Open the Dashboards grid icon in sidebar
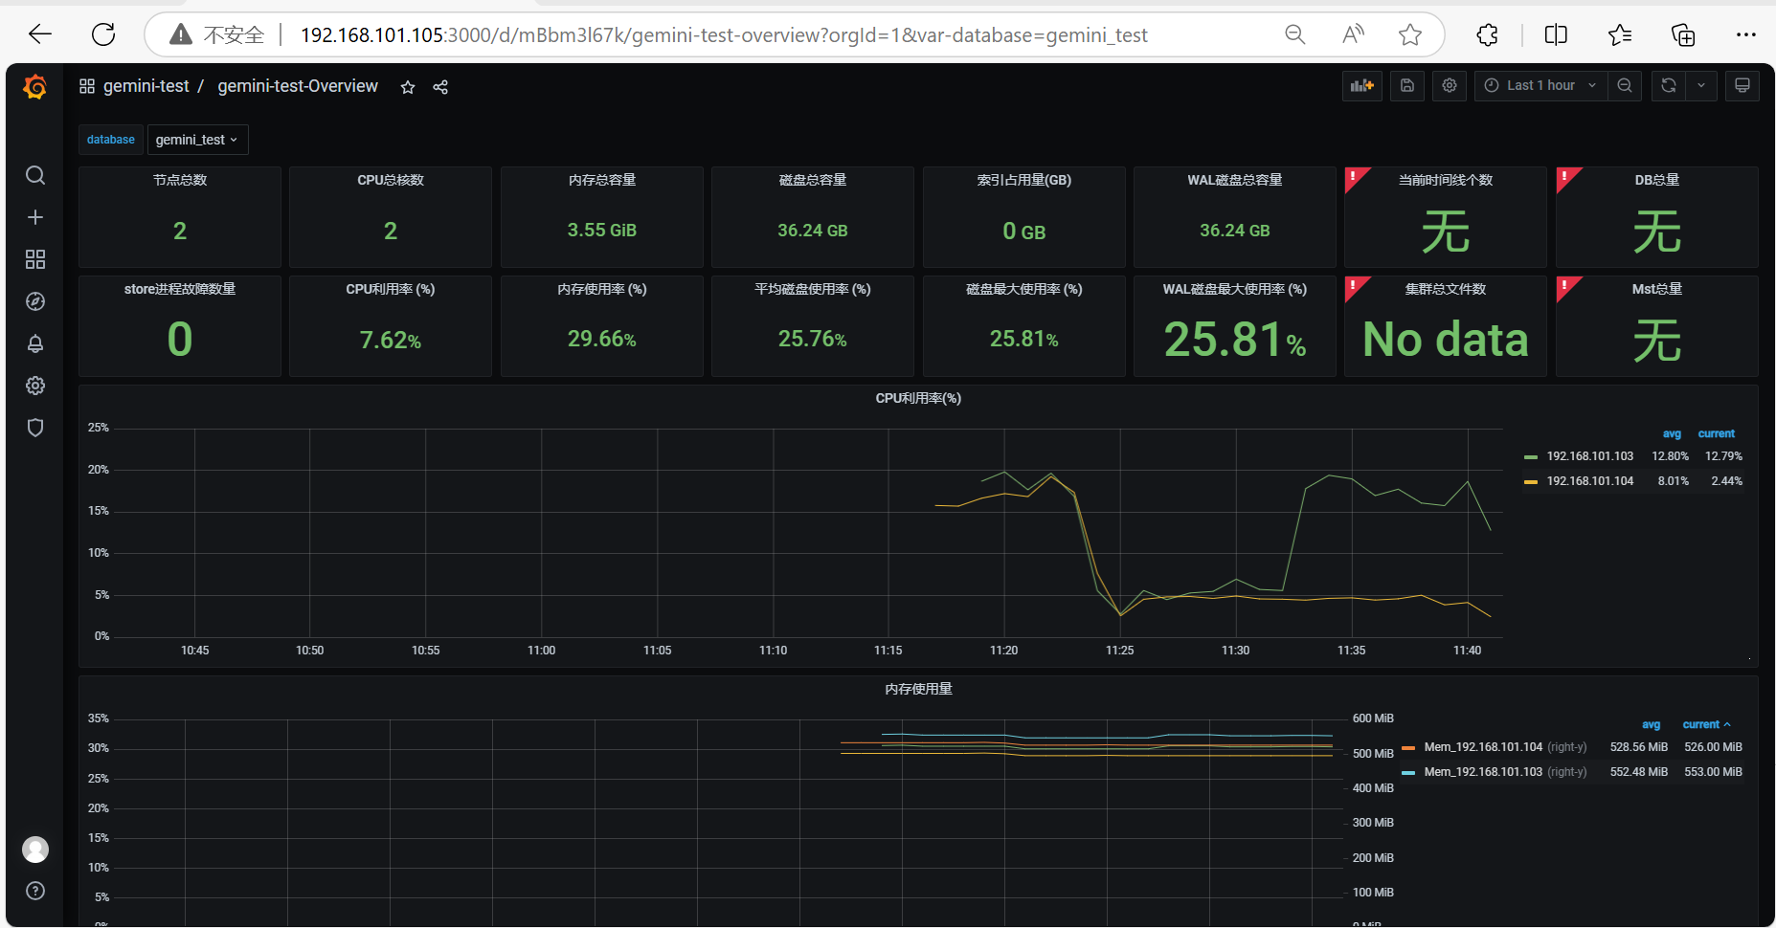 (35, 259)
